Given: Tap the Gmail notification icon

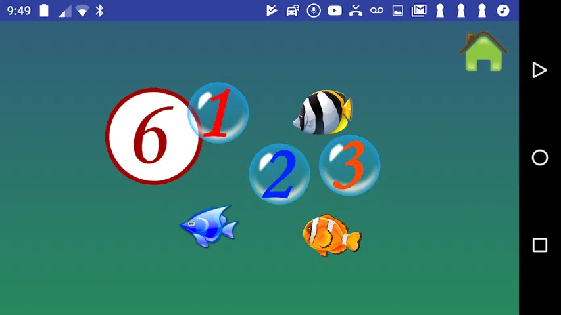Looking at the screenshot, I should [x=419, y=10].
